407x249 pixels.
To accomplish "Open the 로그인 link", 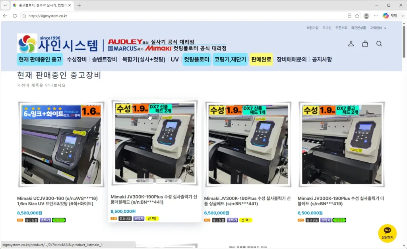I will (x=327, y=28).
